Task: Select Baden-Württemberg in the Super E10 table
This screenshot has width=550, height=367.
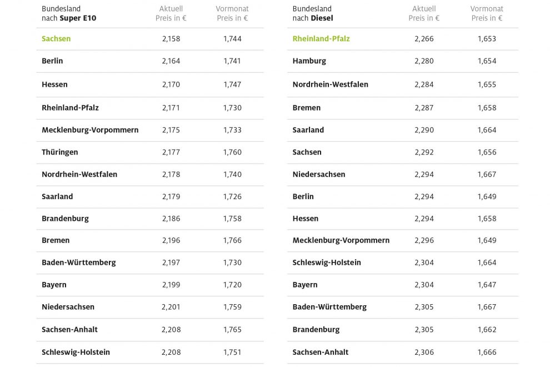Action: point(79,262)
